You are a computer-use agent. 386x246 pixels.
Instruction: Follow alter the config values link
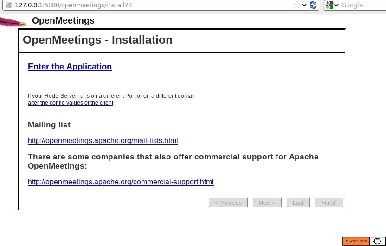(x=71, y=103)
